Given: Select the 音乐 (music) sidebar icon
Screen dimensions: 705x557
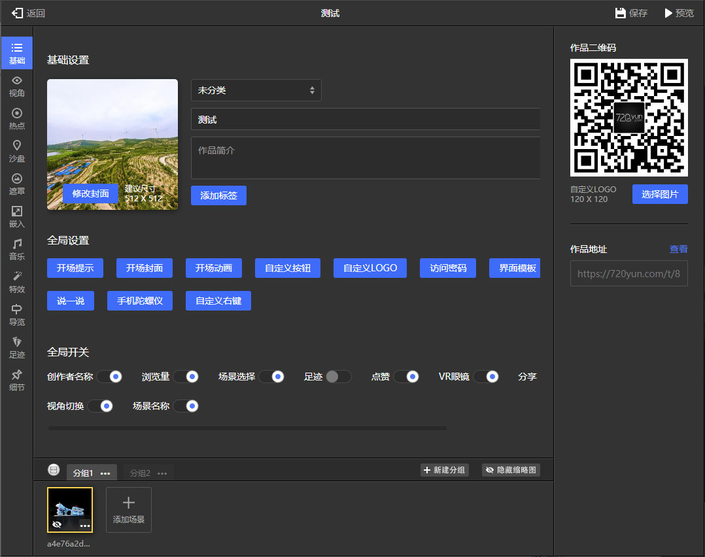Looking at the screenshot, I should [17, 249].
